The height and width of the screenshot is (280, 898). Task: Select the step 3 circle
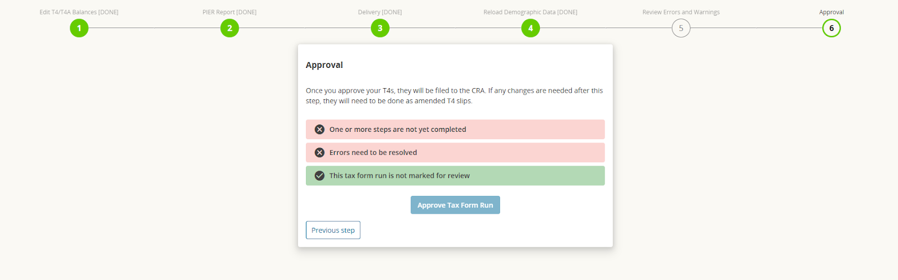click(x=380, y=28)
